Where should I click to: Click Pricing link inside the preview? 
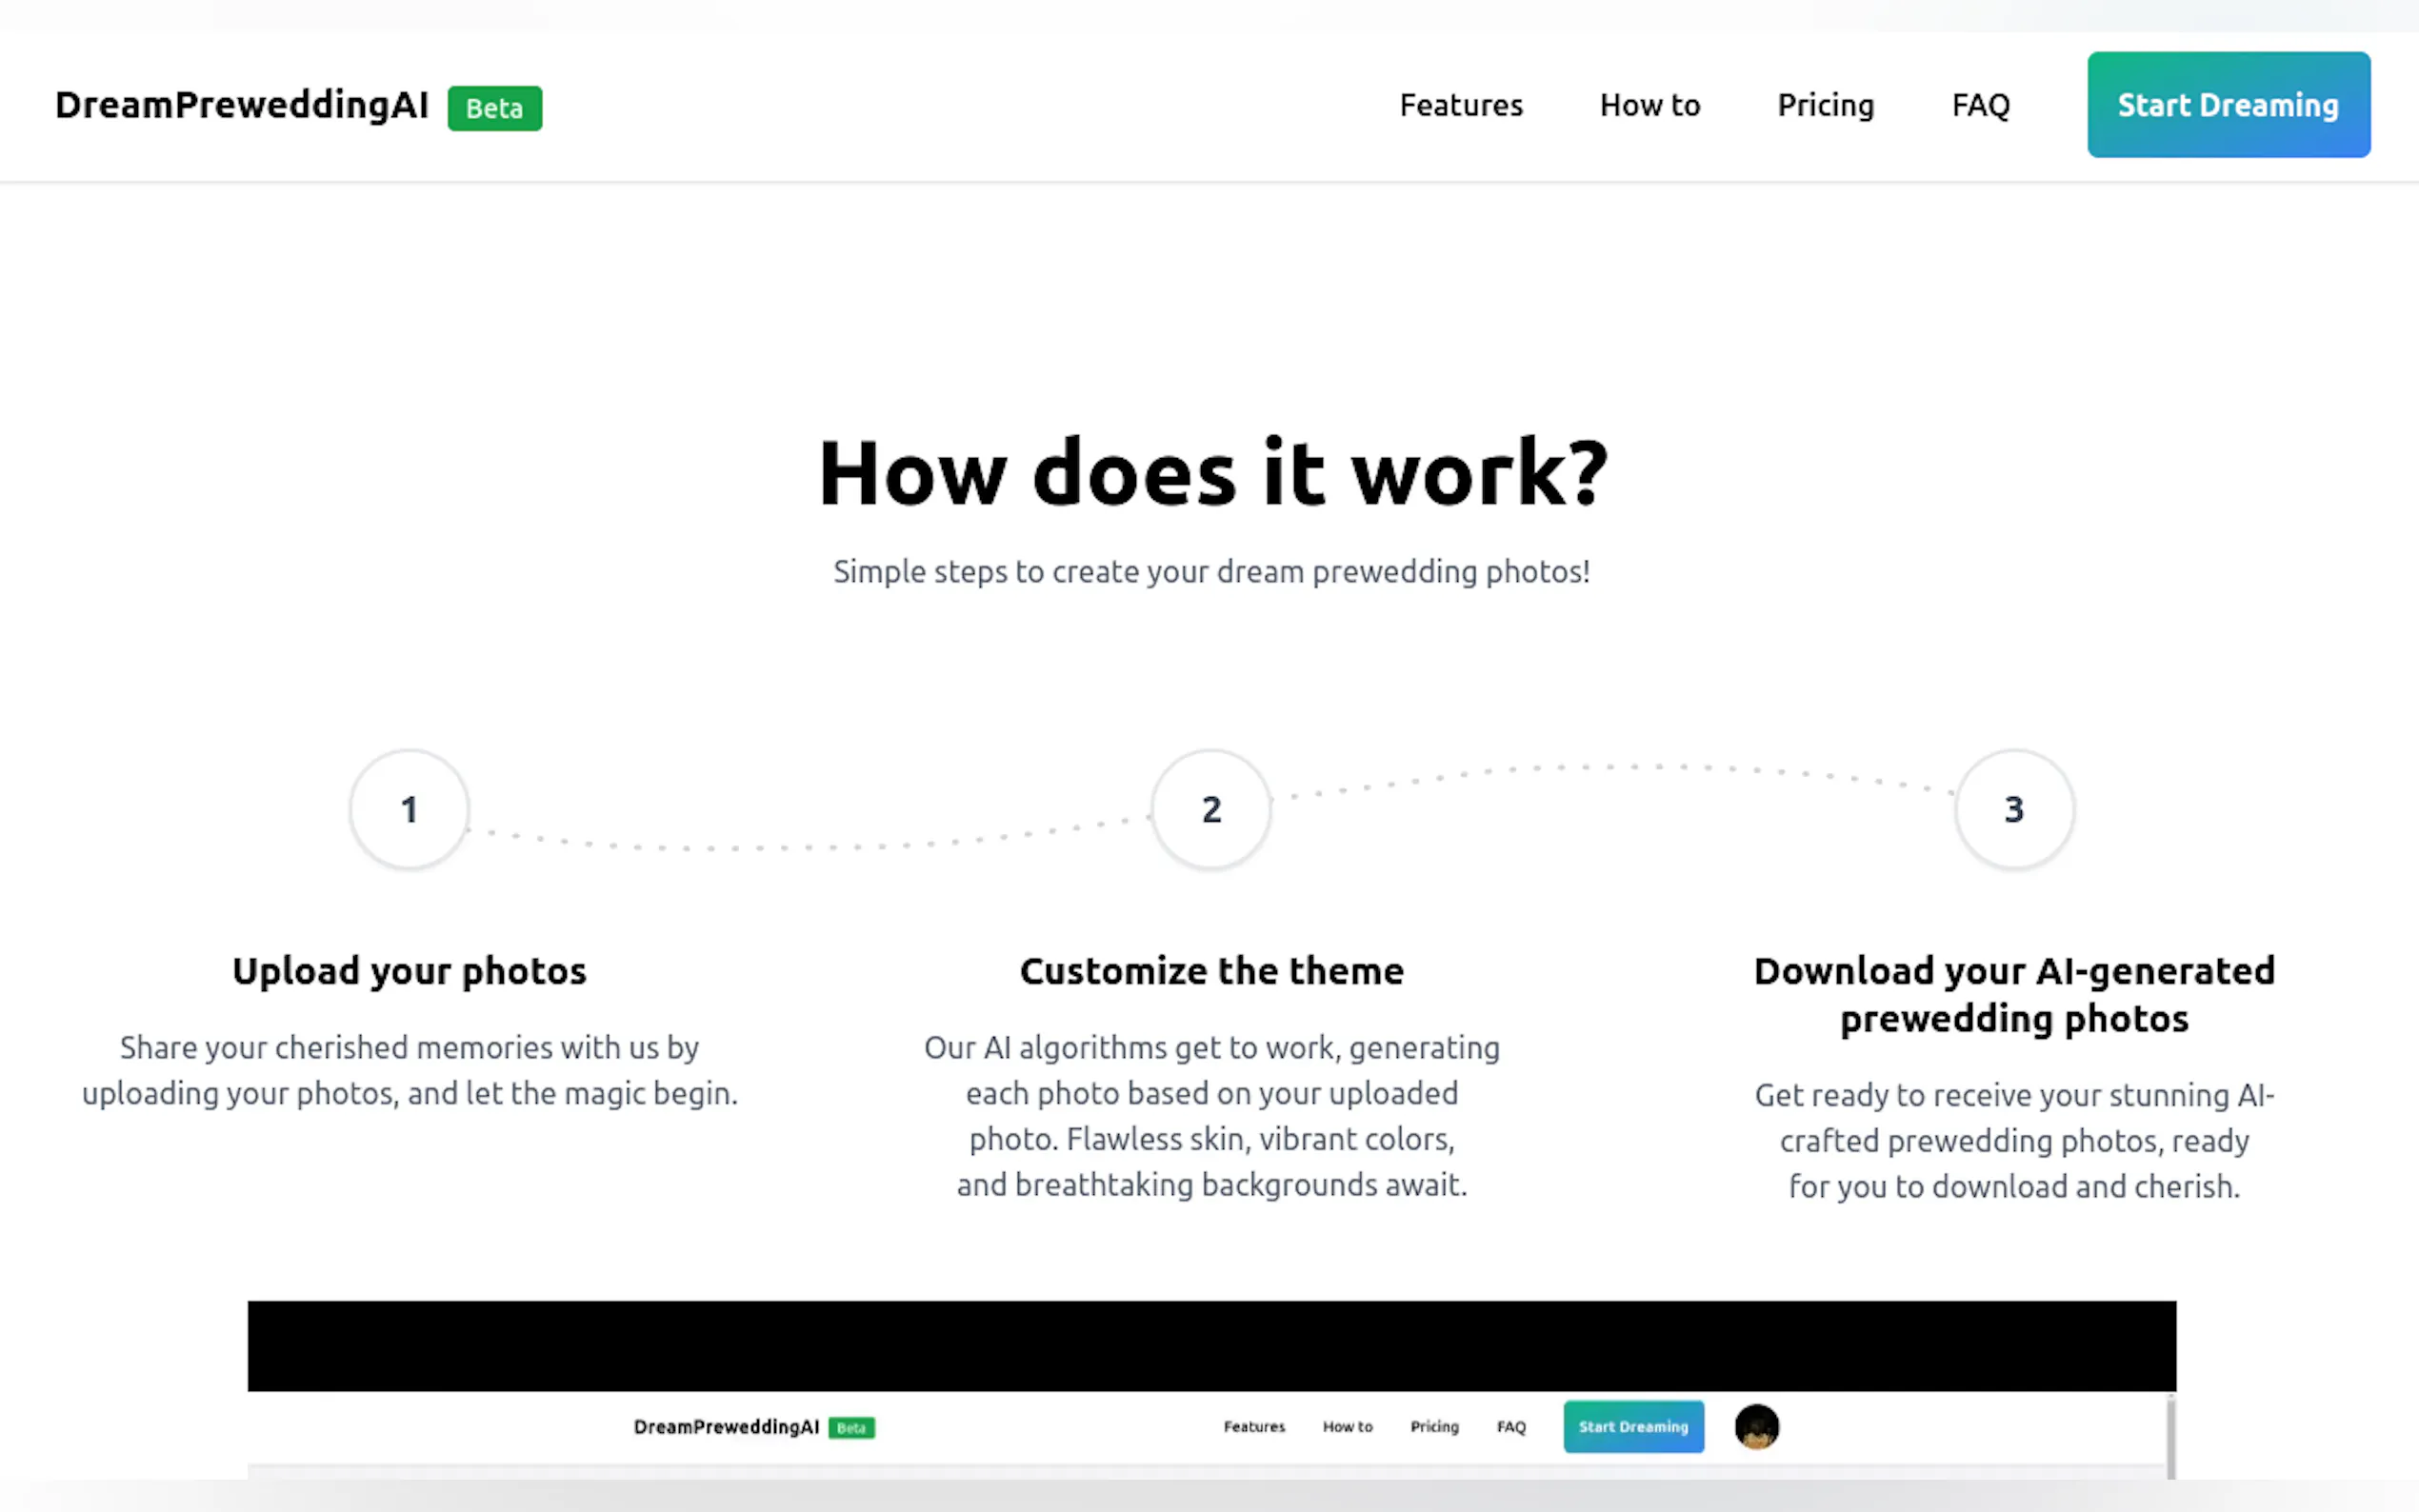(1434, 1427)
